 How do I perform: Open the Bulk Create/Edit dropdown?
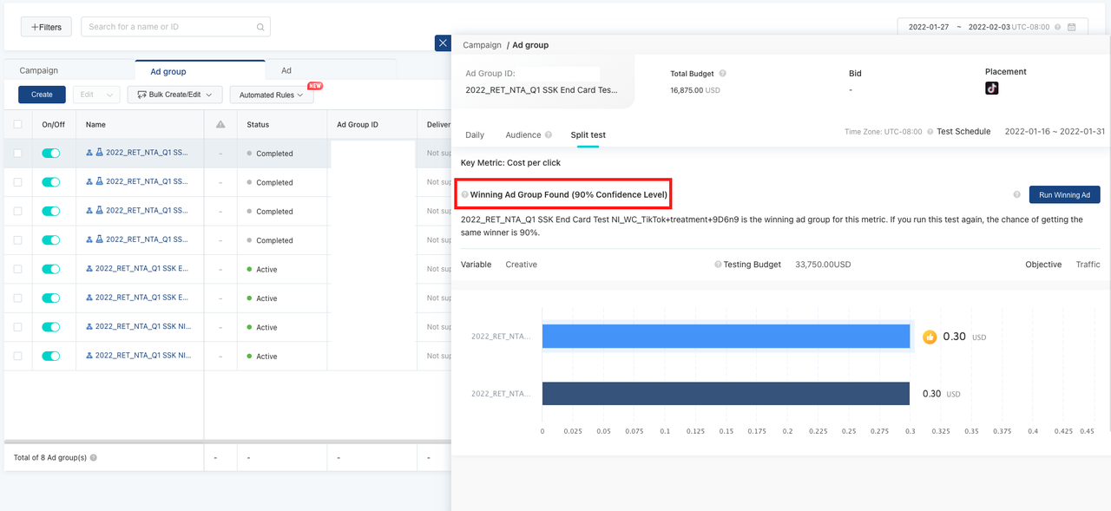click(174, 95)
